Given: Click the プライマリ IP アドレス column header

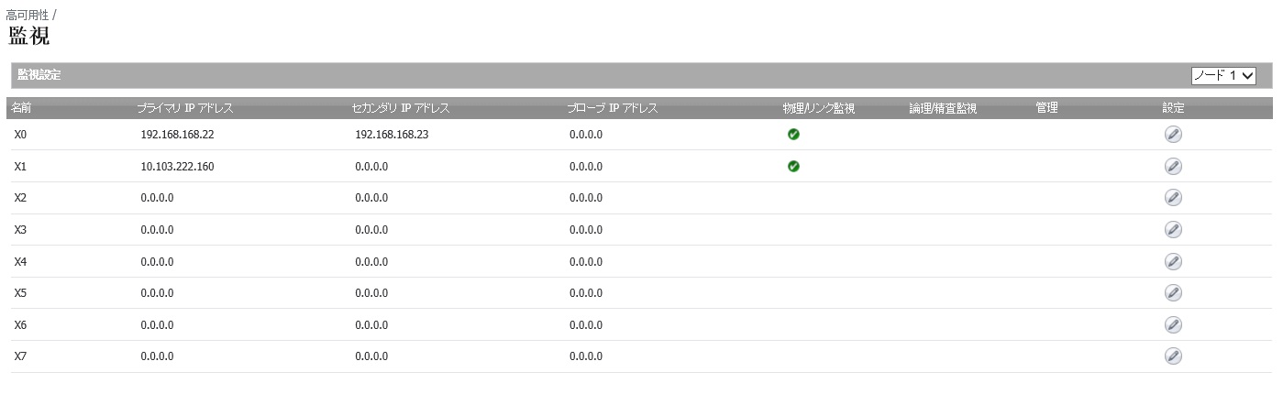Looking at the screenshot, I should pos(185,108).
